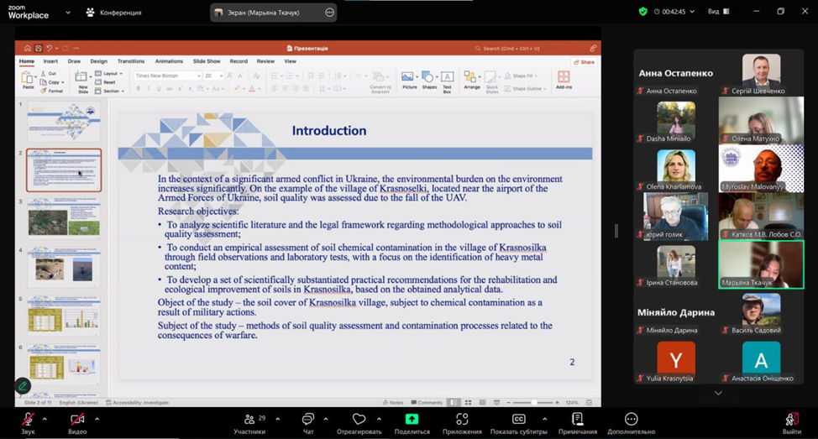
Task: Expand the captions options arrow
Action: coord(545,419)
